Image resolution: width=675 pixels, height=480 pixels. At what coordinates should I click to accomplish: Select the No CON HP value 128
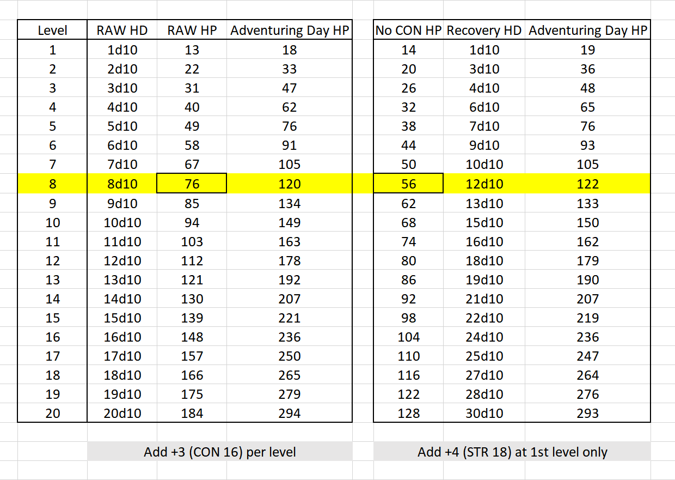[x=408, y=414]
